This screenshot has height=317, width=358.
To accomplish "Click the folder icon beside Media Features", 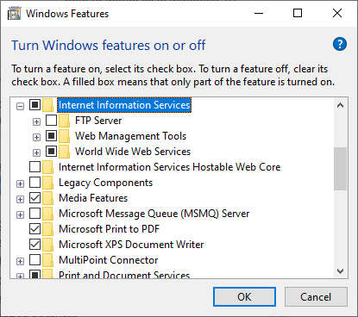I will point(48,198).
